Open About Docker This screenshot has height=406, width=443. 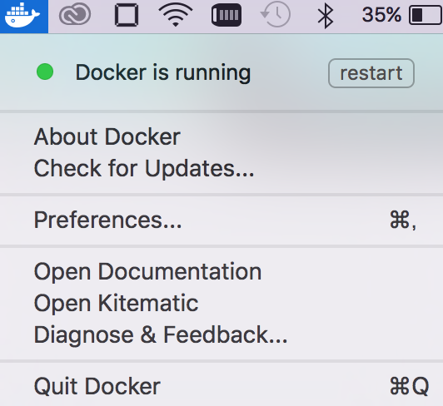(x=221, y=136)
